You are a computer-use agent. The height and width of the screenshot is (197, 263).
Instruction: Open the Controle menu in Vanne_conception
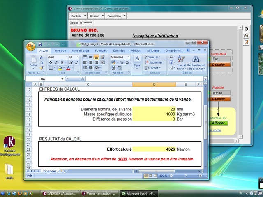[78, 16]
